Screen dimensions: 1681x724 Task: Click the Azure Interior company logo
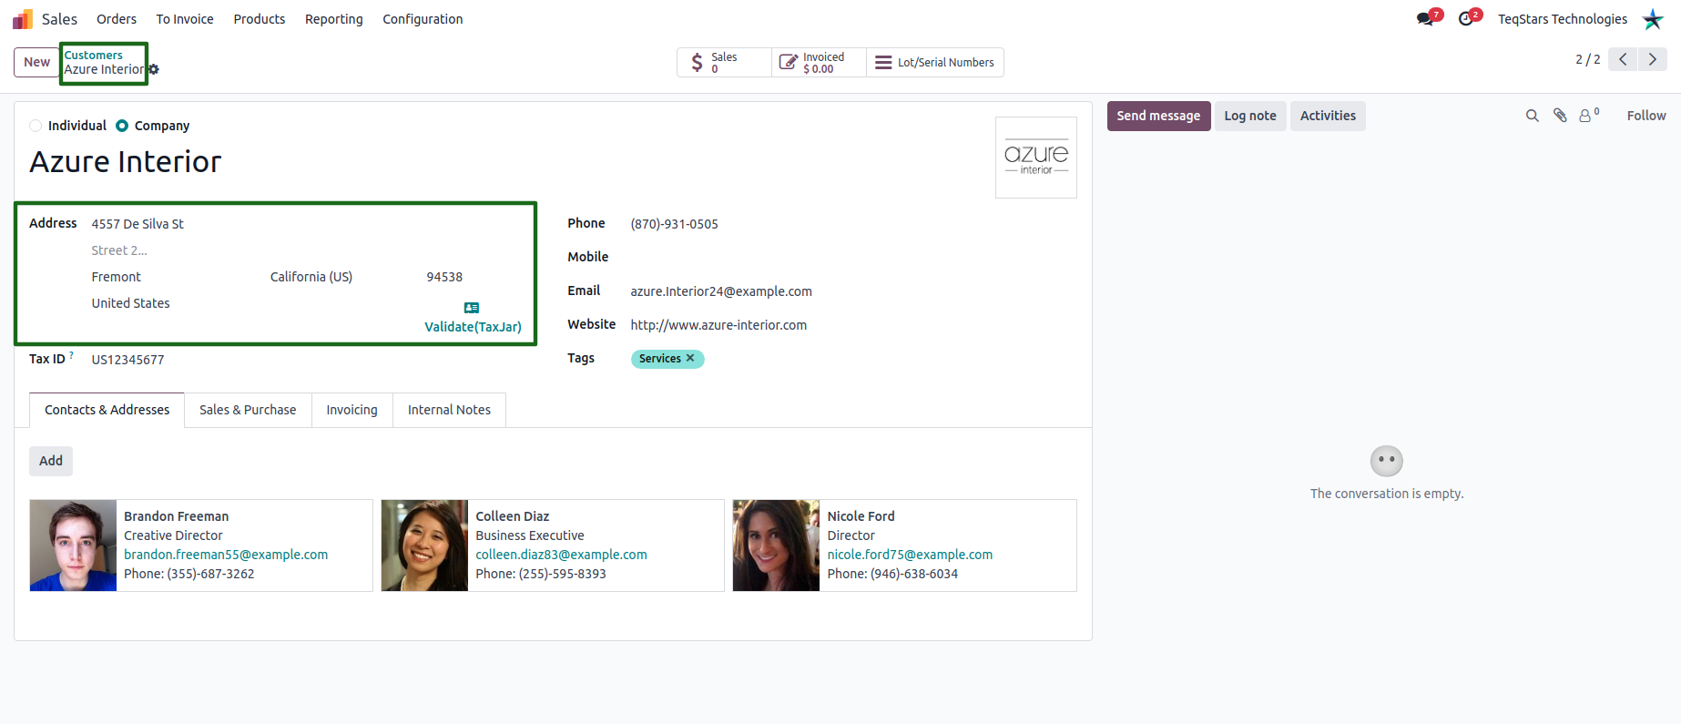(1036, 158)
